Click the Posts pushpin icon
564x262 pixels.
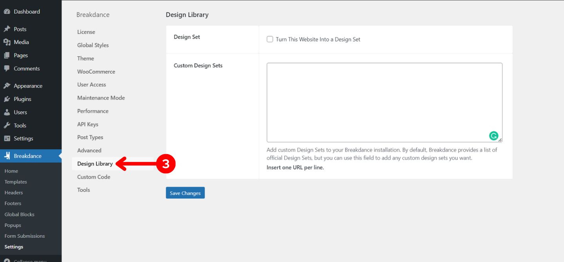7,29
